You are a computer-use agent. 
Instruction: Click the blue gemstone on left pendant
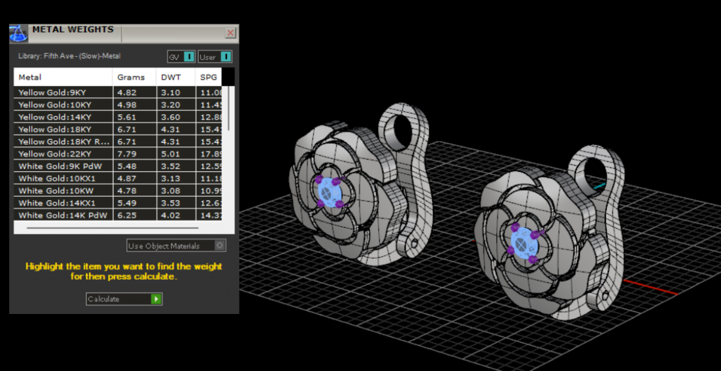coord(327,192)
